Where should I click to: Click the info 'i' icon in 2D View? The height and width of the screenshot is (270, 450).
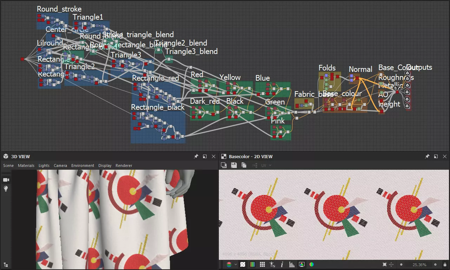pos(282,264)
